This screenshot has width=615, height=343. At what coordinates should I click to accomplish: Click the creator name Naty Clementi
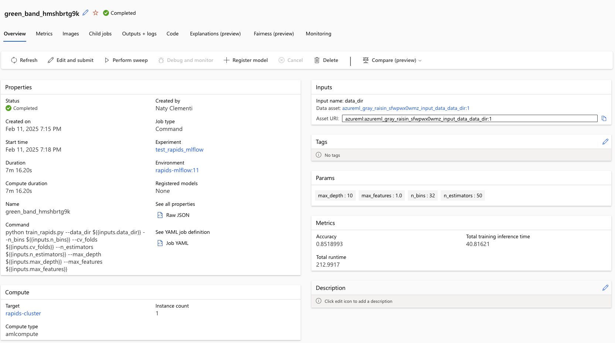tap(174, 108)
